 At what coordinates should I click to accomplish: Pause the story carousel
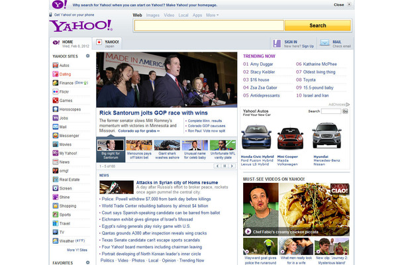point(225,166)
